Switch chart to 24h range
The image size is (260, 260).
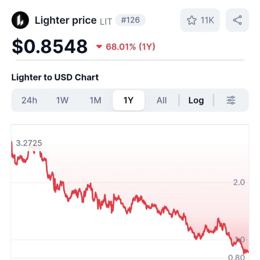(29, 100)
